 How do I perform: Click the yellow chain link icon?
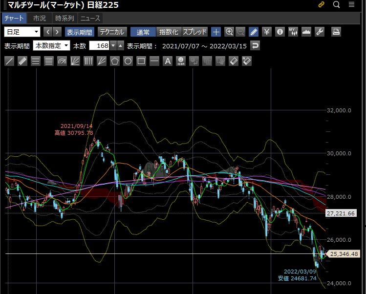(x=321, y=5)
